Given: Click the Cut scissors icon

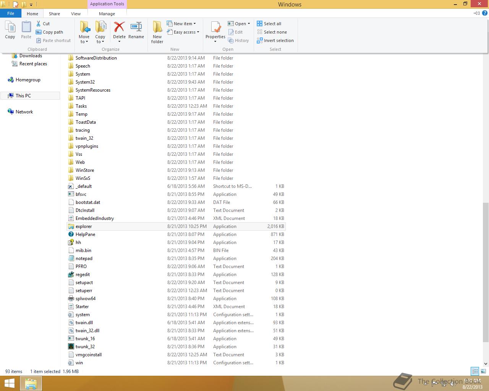Looking at the screenshot, I should pyautogui.click(x=38, y=24).
